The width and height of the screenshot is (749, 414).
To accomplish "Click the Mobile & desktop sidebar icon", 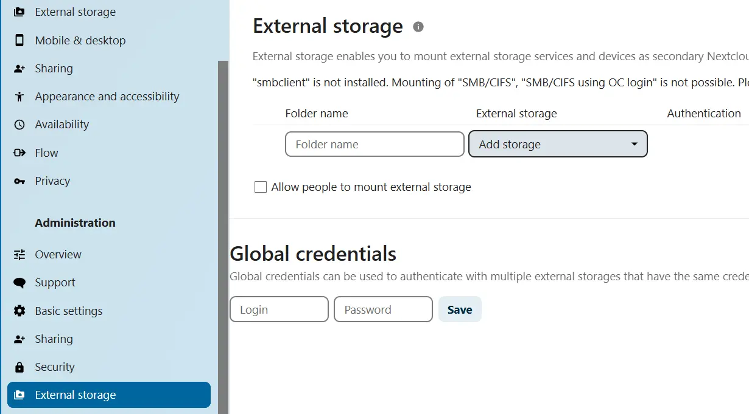I will [19, 40].
